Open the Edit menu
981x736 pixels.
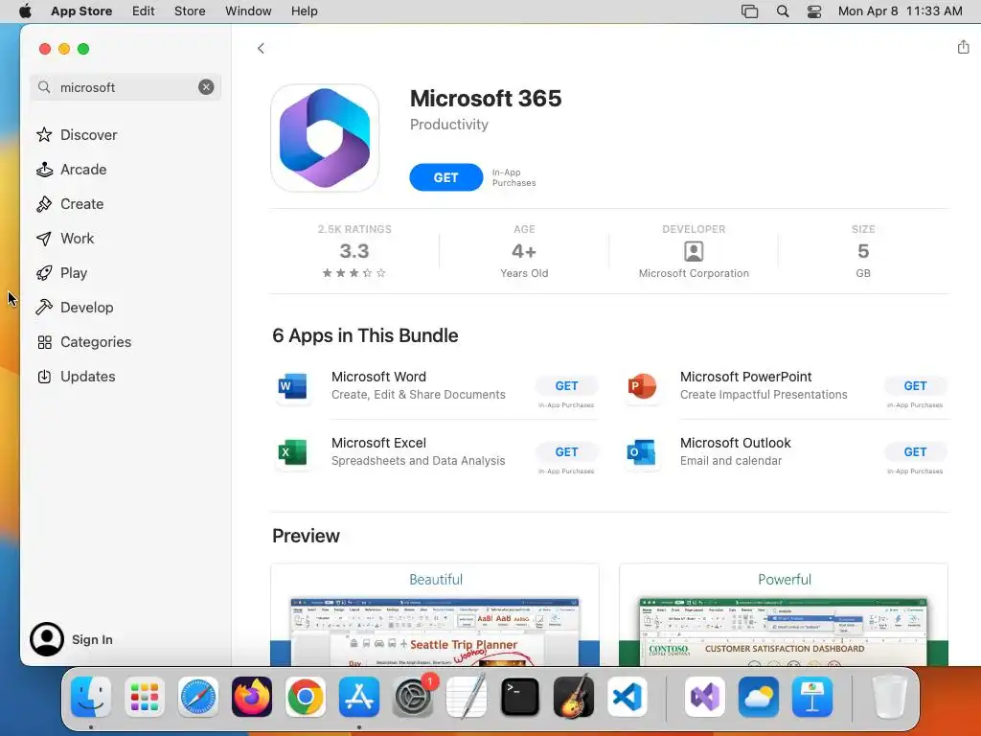144,11
